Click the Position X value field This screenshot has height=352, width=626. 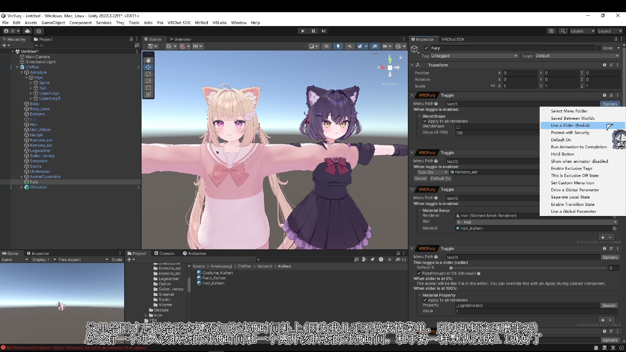520,73
